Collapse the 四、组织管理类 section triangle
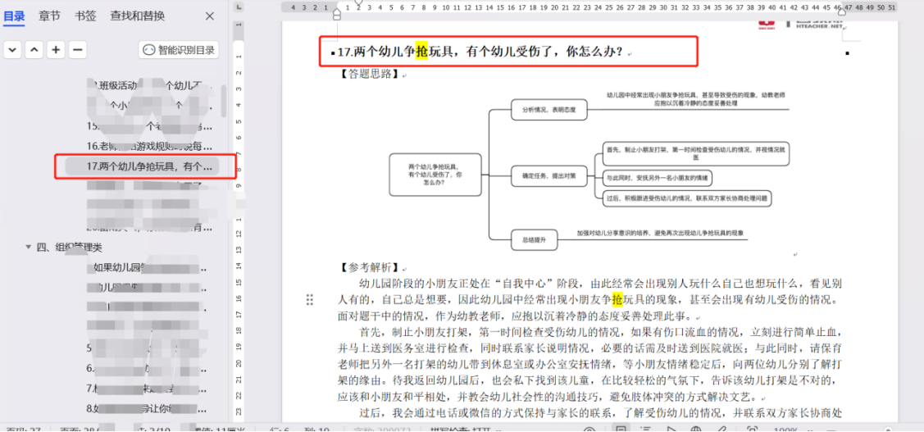Image resolution: width=924 pixels, height=432 pixels. point(29,247)
